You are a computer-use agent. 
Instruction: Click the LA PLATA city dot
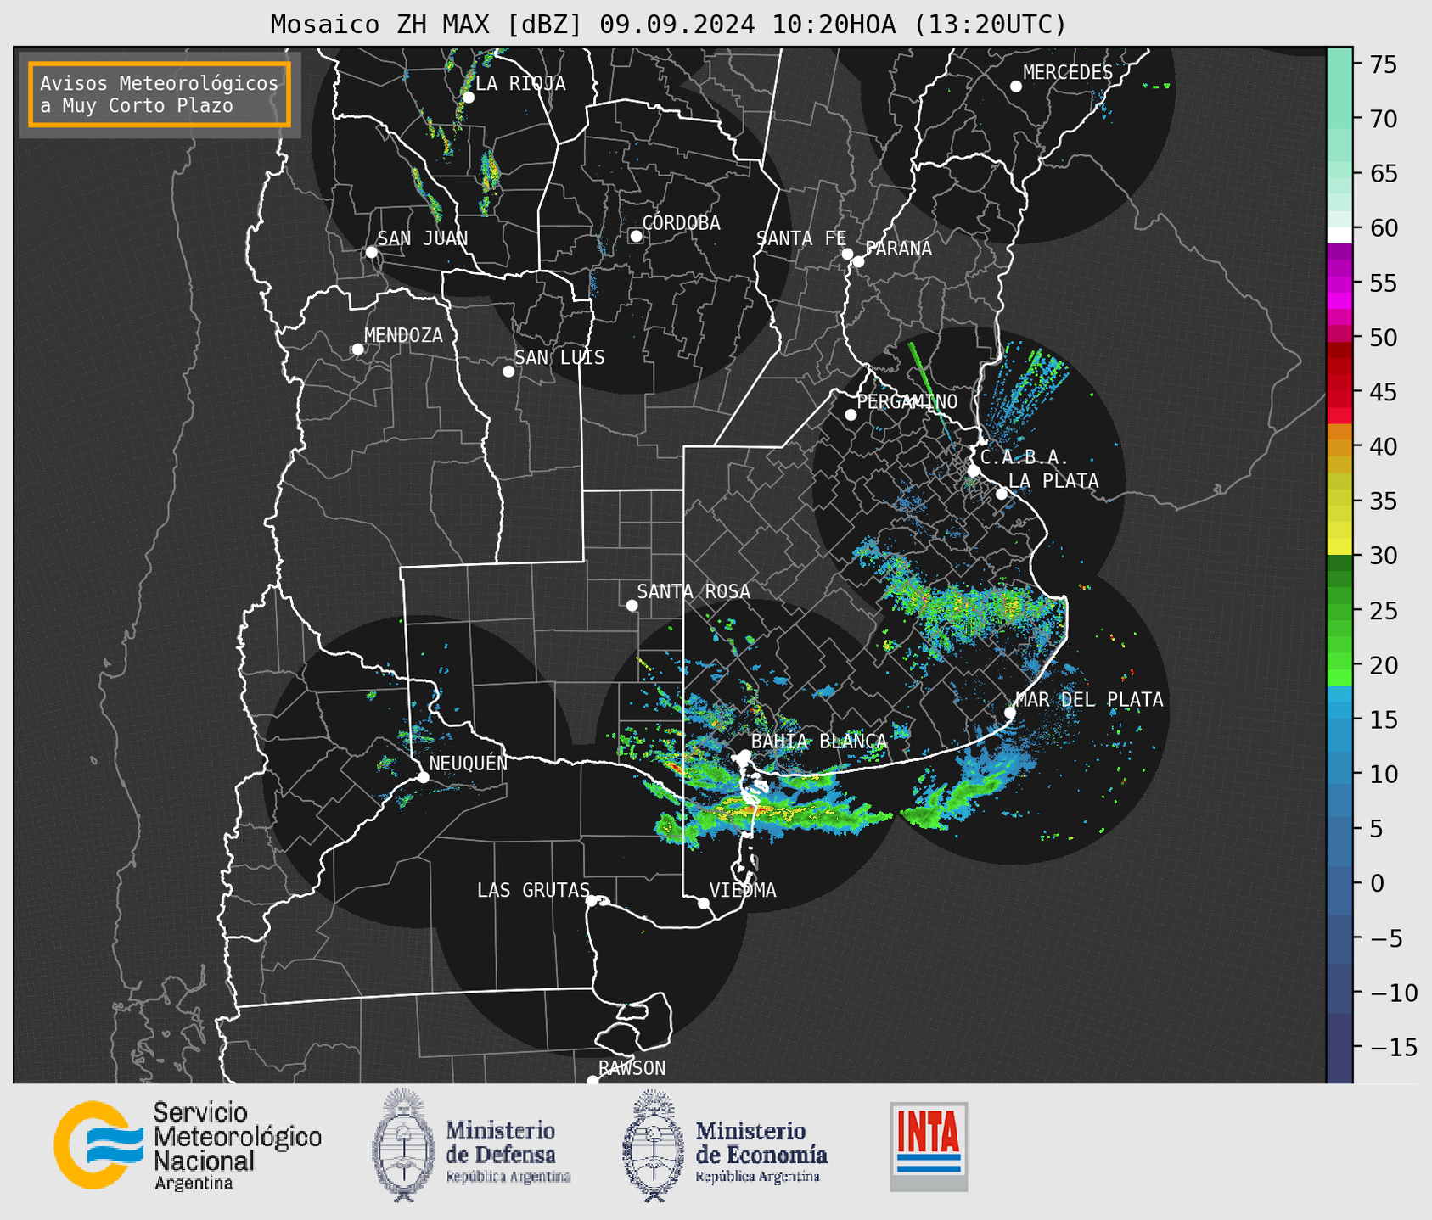pyautogui.click(x=1002, y=494)
